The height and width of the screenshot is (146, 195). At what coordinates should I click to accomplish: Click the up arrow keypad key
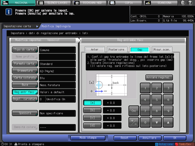pos(168,122)
